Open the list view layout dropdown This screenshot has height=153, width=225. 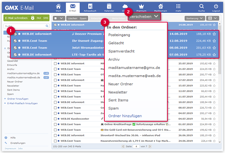tap(212, 18)
